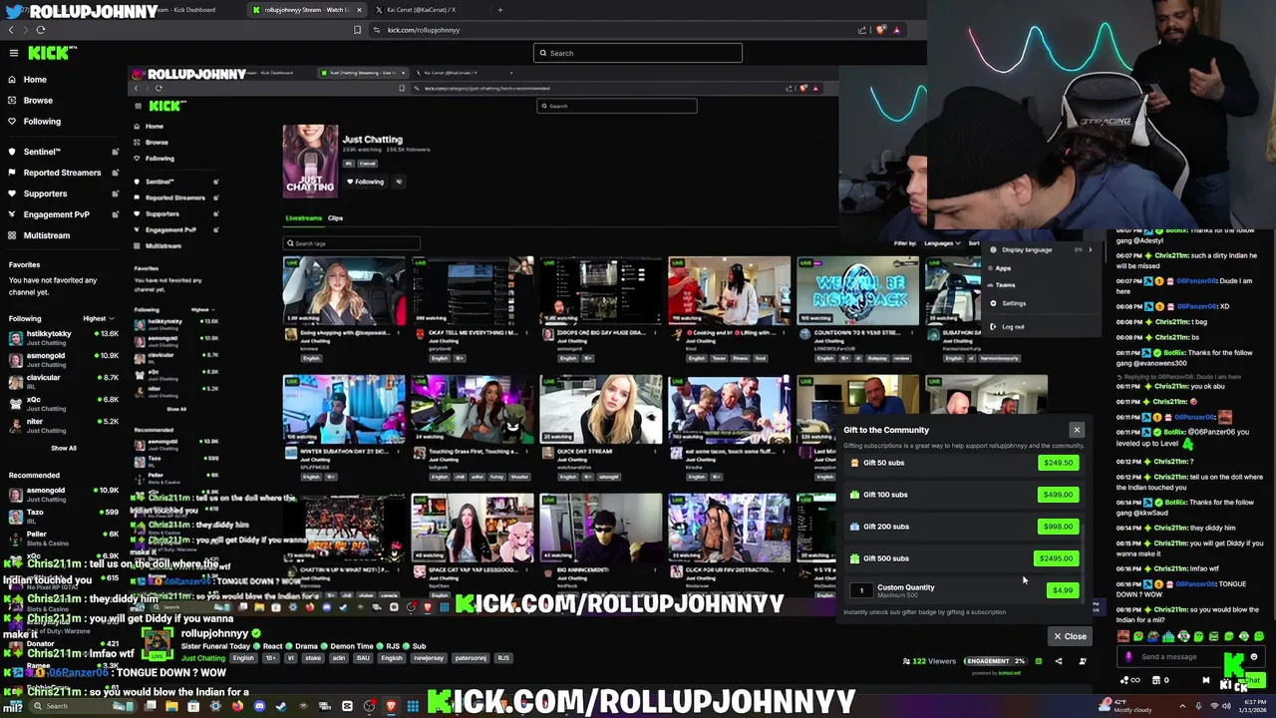Open Firefox from Windows taskbar
Viewport: 1276px width, 718px height.
click(237, 706)
